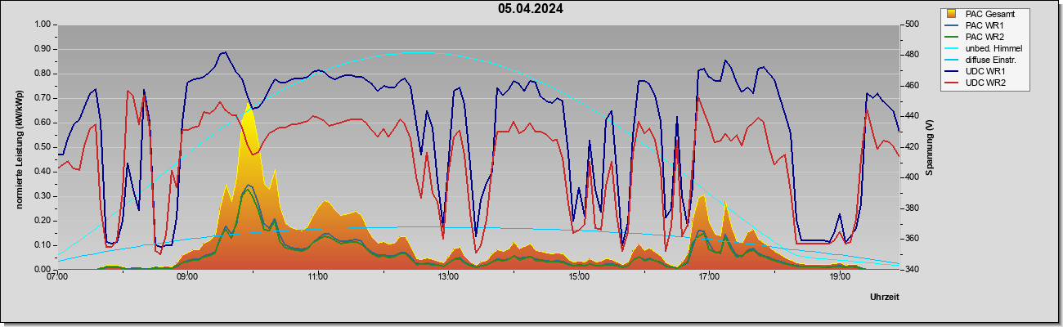Select the UDC WR2 legend entry

click(976, 83)
